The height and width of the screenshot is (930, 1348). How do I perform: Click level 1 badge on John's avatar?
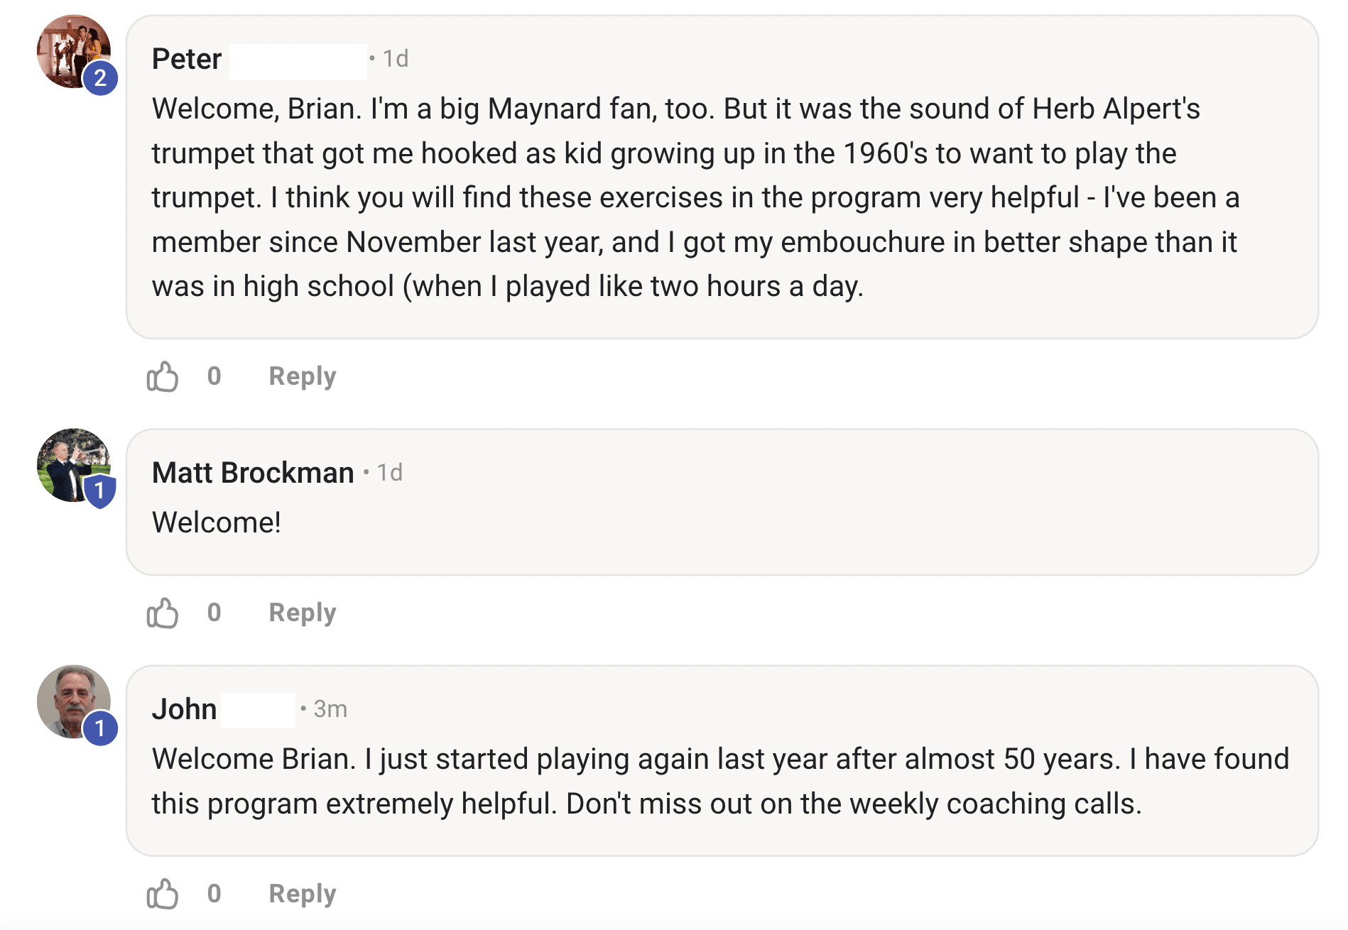click(x=100, y=728)
